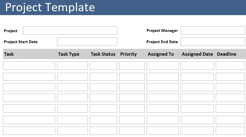Click the last row Task cell
The width and height of the screenshot is (246, 137).
pos(29,131)
